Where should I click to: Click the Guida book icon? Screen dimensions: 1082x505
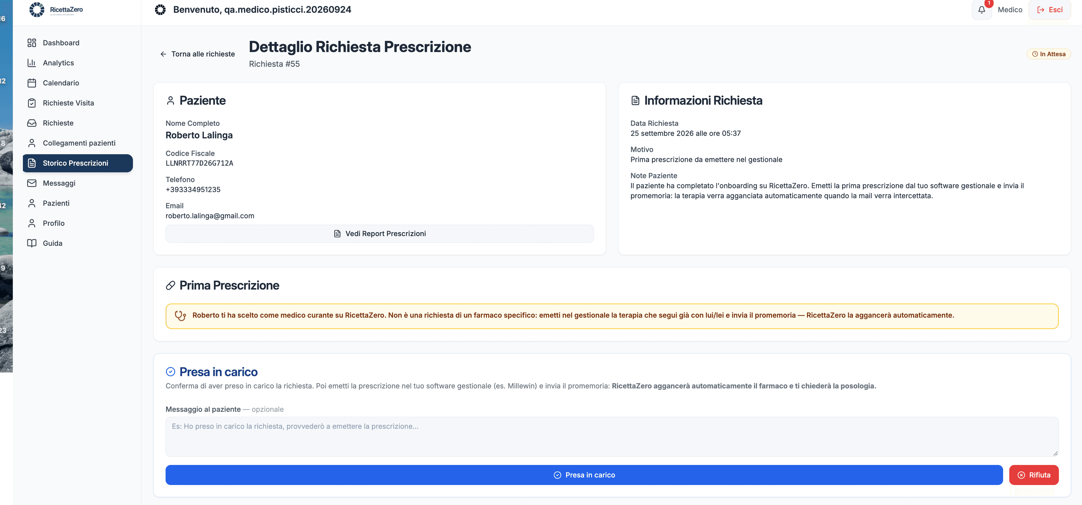coord(32,243)
